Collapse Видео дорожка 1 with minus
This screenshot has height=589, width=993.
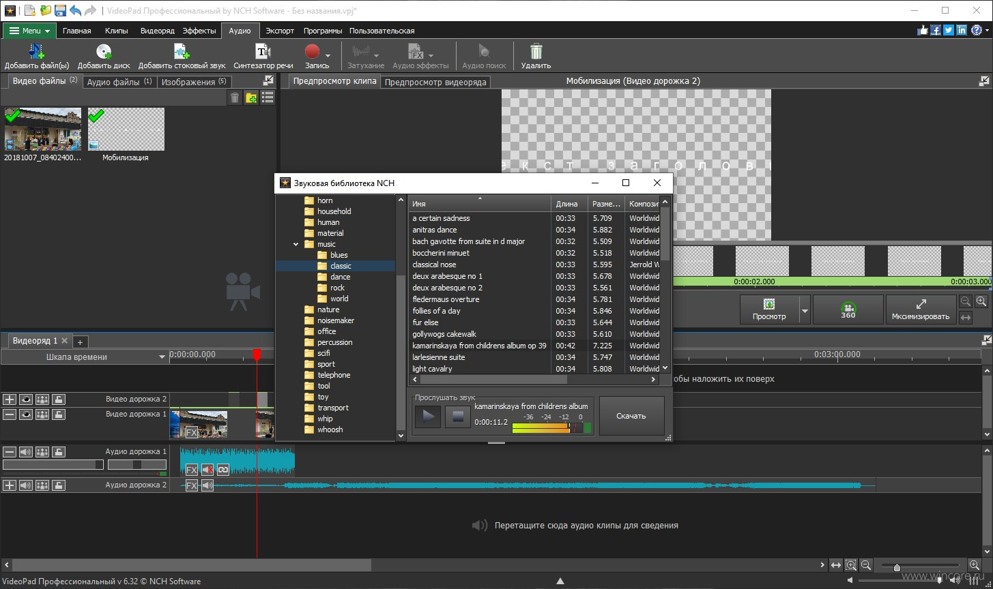coord(10,414)
